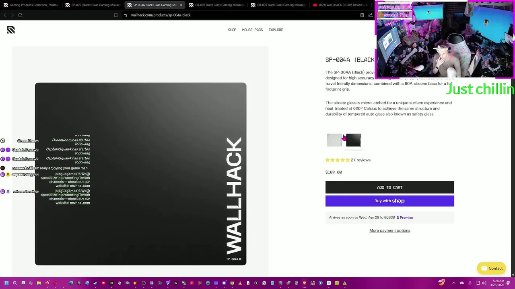Open Google Chrome from taskbar
515x289 pixels.
(x=232, y=283)
